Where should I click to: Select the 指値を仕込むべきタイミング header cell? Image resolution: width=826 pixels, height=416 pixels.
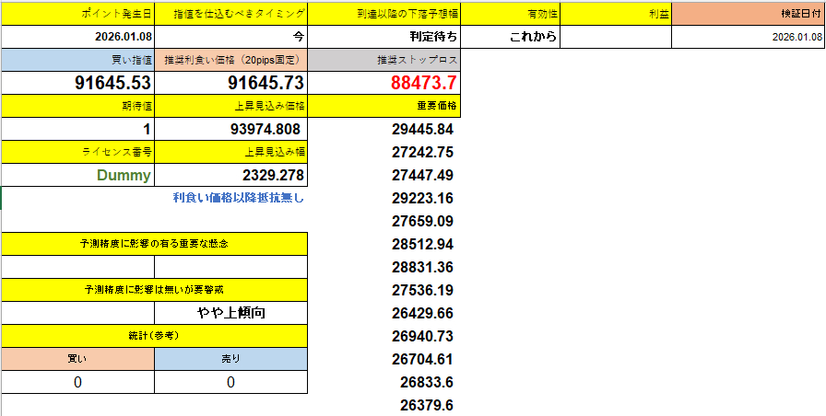tap(231, 14)
